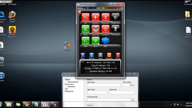Tap the Dock icon in SBSettings
The width and height of the screenshot is (192, 108).
(100, 55)
